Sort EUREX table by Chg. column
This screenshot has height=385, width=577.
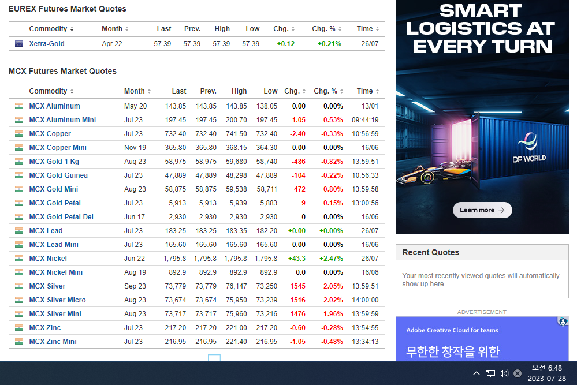coord(284,29)
